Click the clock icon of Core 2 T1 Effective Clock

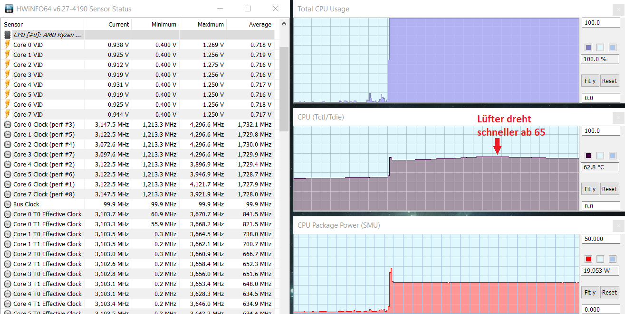click(x=8, y=264)
